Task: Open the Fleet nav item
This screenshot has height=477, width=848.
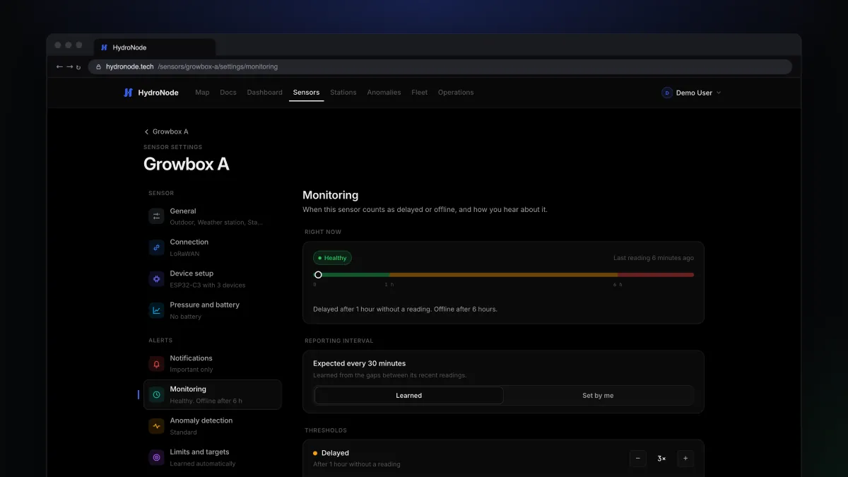Action: tap(420, 93)
